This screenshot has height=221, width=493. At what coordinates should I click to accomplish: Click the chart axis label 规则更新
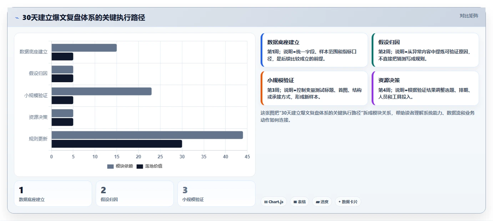coord(38,139)
